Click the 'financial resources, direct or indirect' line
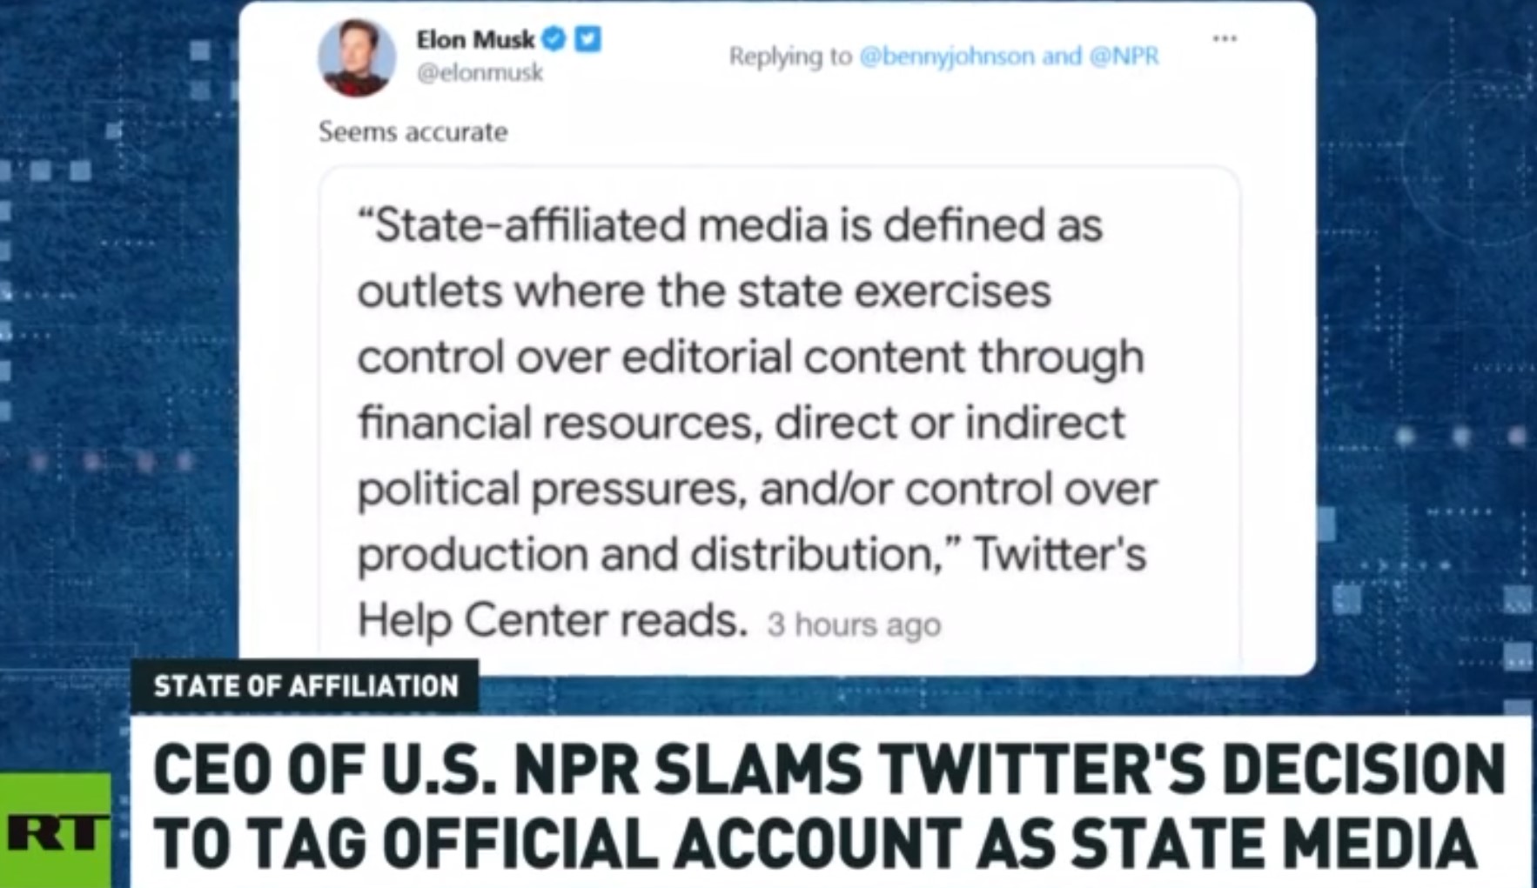Viewport: 1537px width, 888px height. pyautogui.click(x=742, y=423)
